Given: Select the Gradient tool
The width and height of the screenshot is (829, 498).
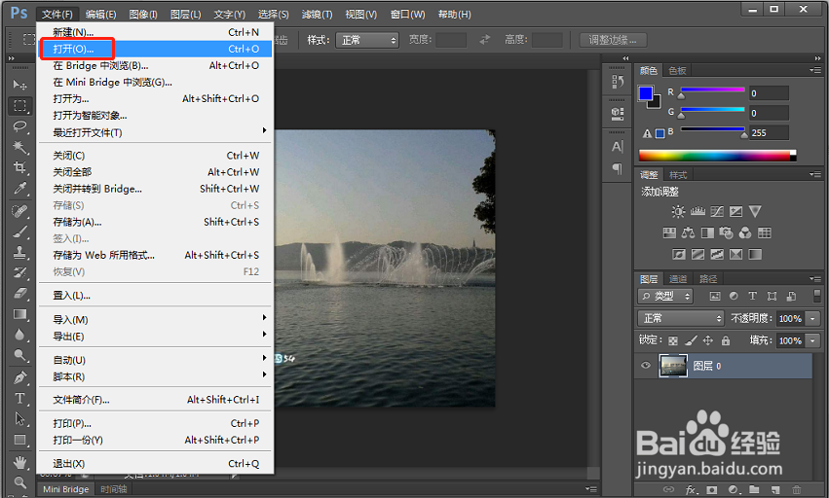Looking at the screenshot, I should point(20,314).
